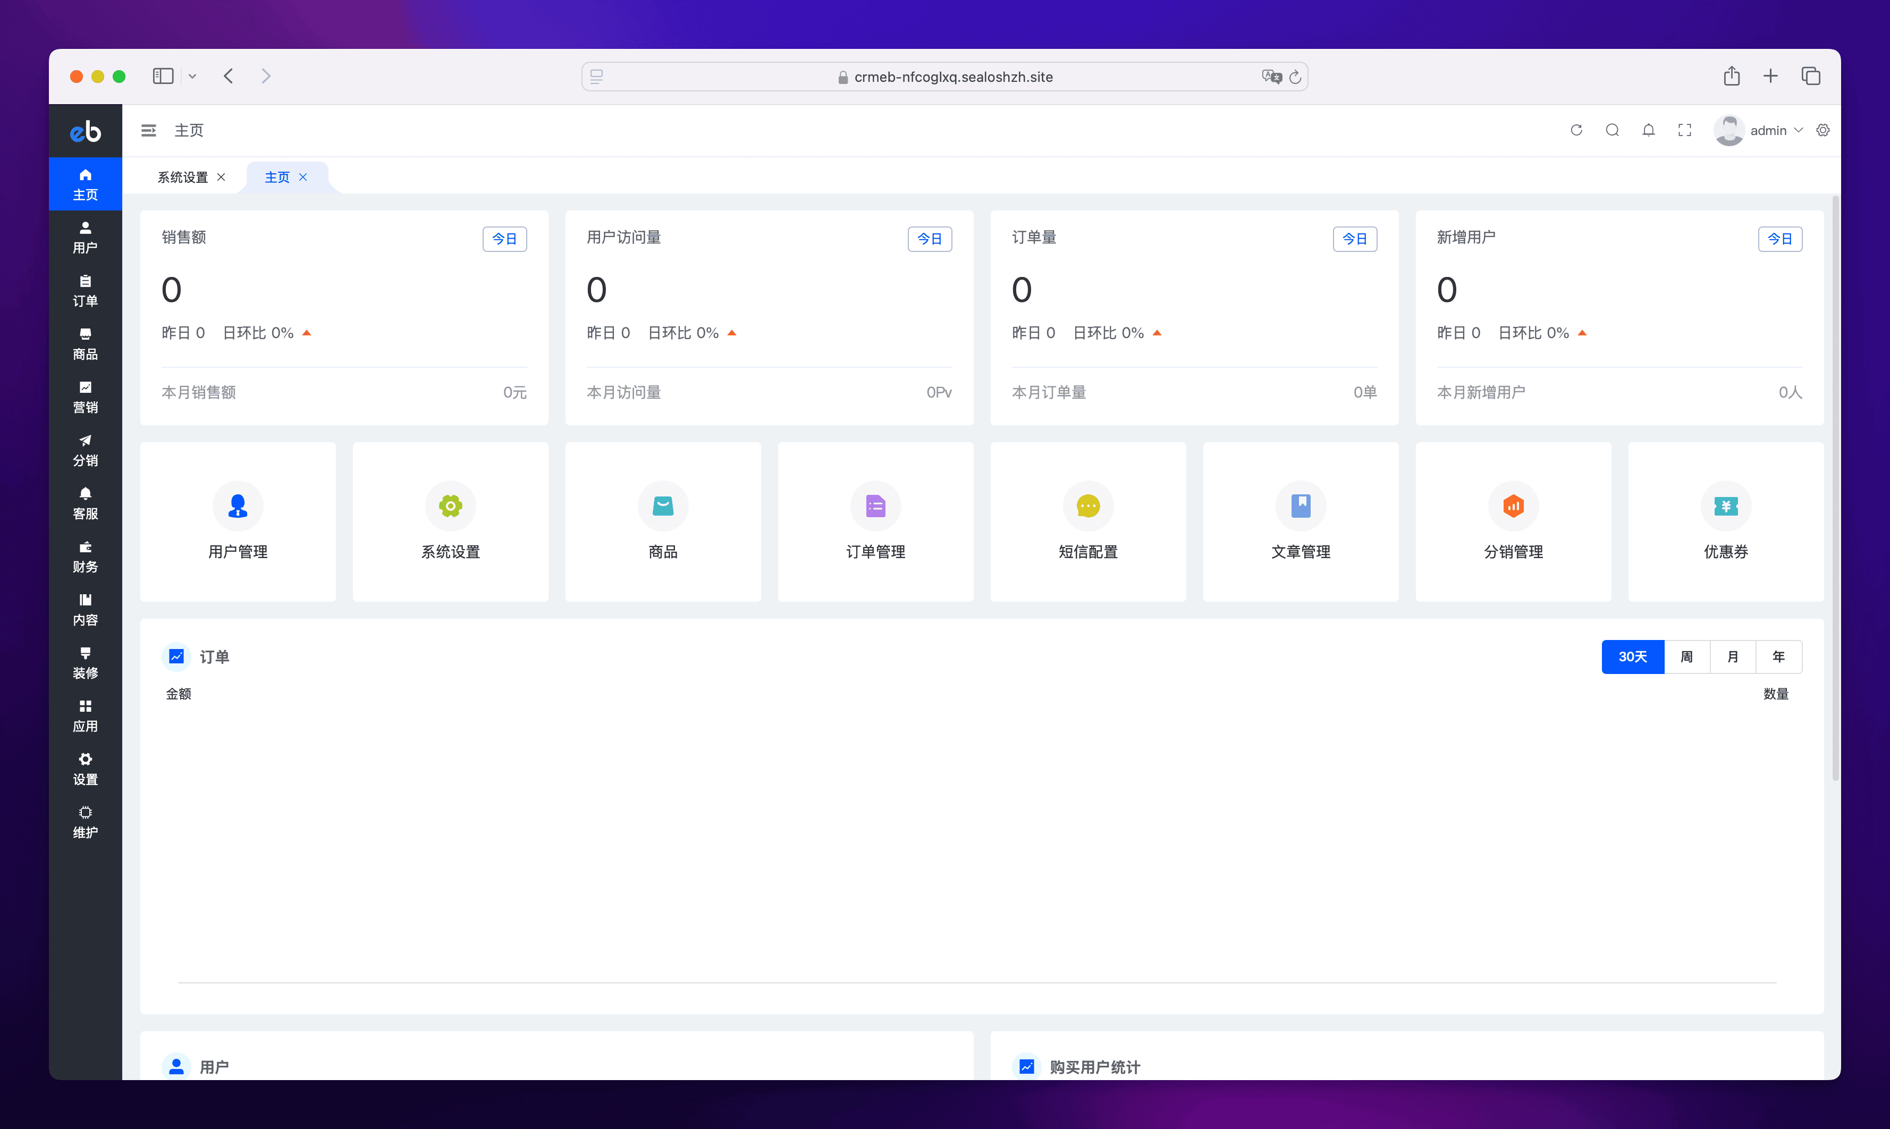1890x1129 pixels.
Task: Open the 商品 sidebar section
Action: pyautogui.click(x=85, y=343)
